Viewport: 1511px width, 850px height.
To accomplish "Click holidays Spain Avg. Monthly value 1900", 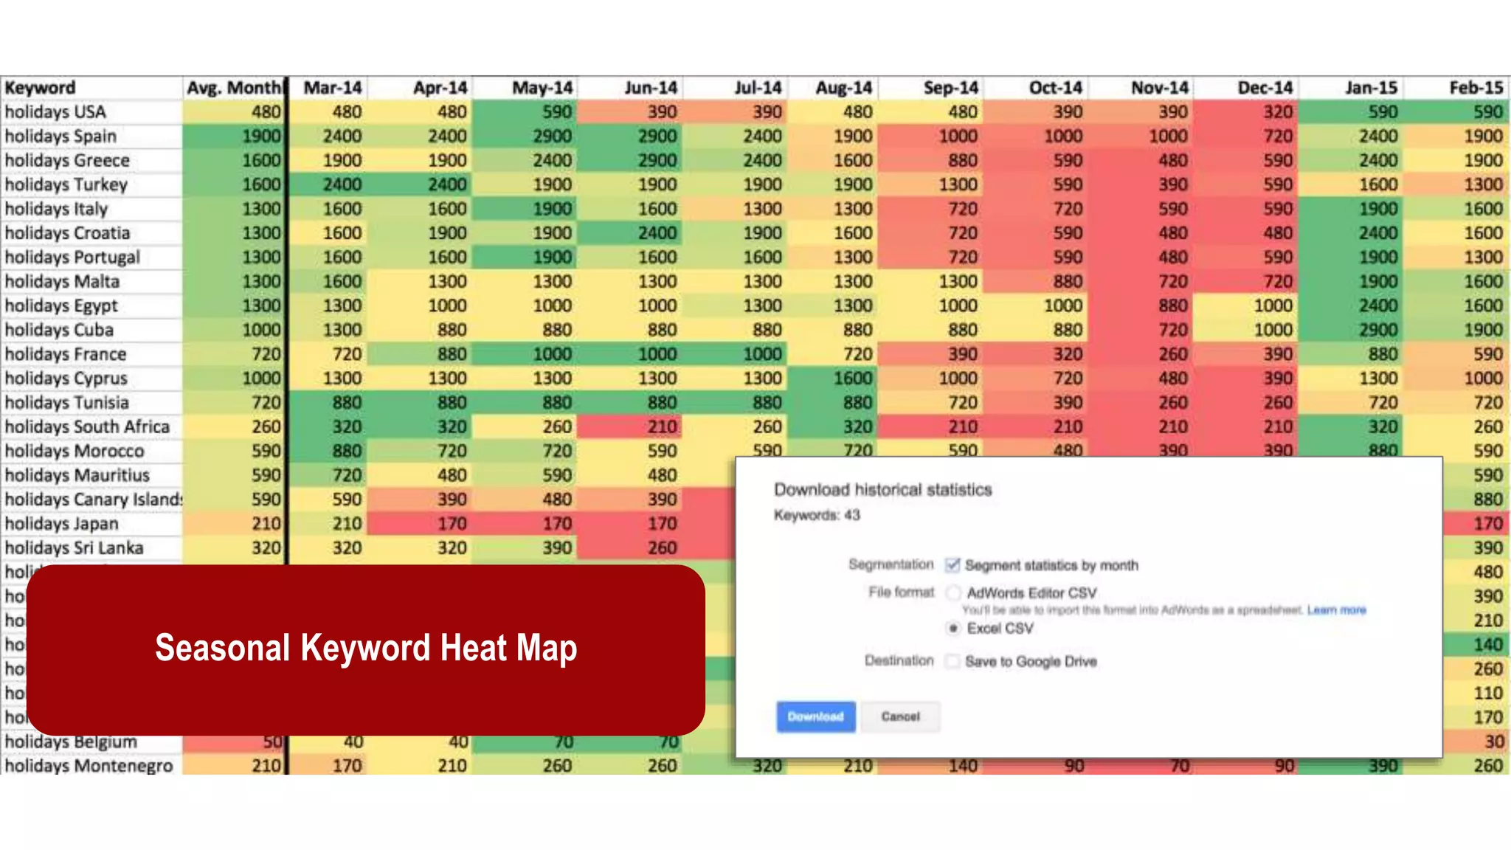I will coord(234,137).
